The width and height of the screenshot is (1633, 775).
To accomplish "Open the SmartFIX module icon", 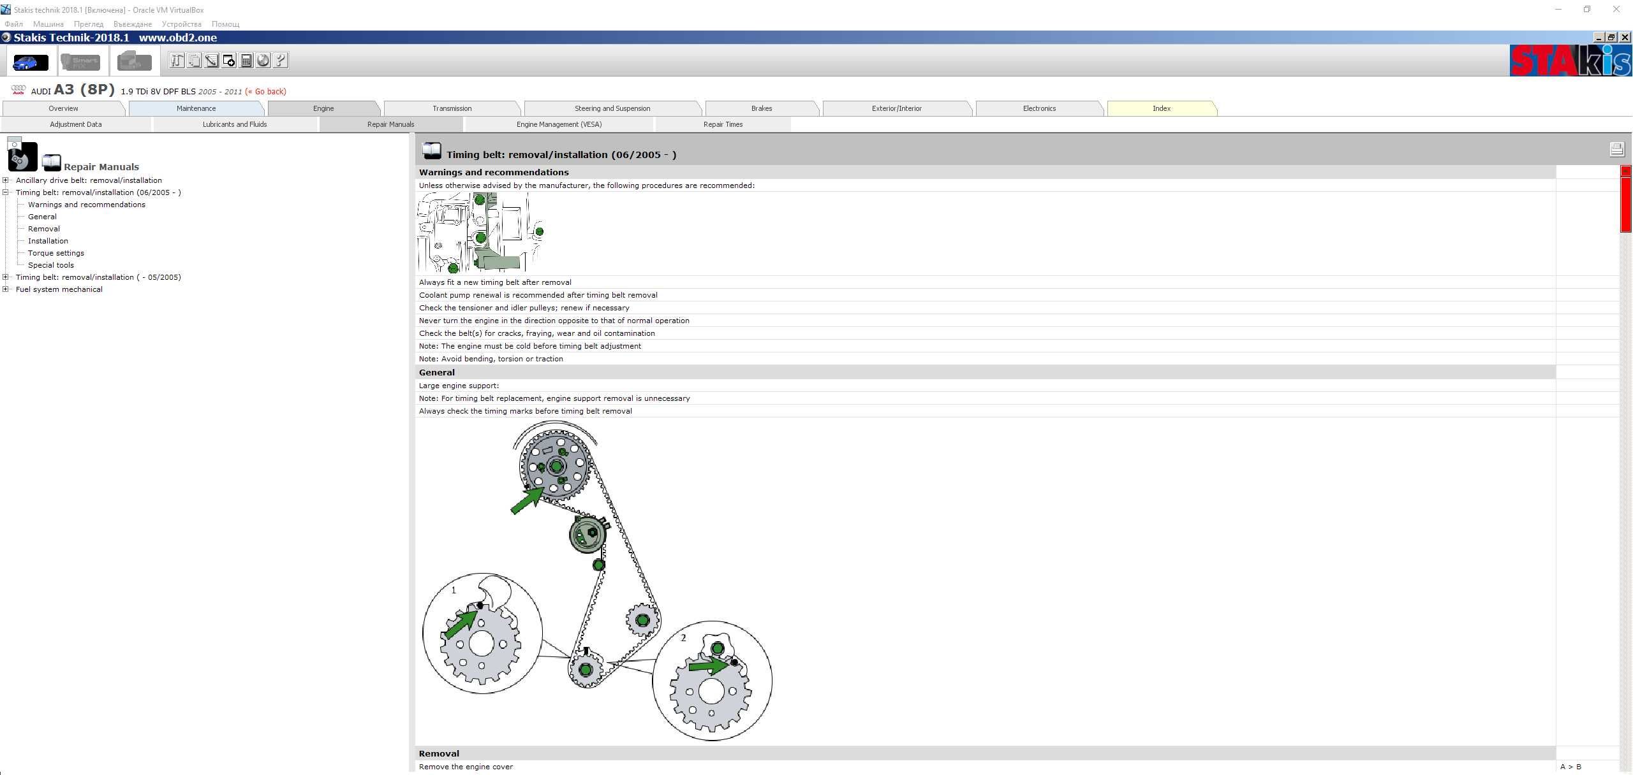I will 80,62.
